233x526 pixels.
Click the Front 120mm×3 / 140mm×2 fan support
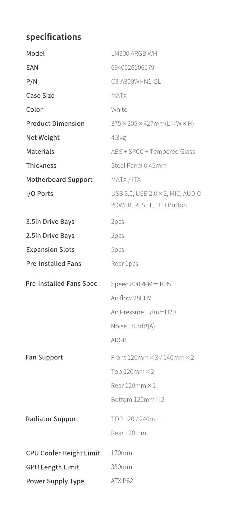[152, 358]
